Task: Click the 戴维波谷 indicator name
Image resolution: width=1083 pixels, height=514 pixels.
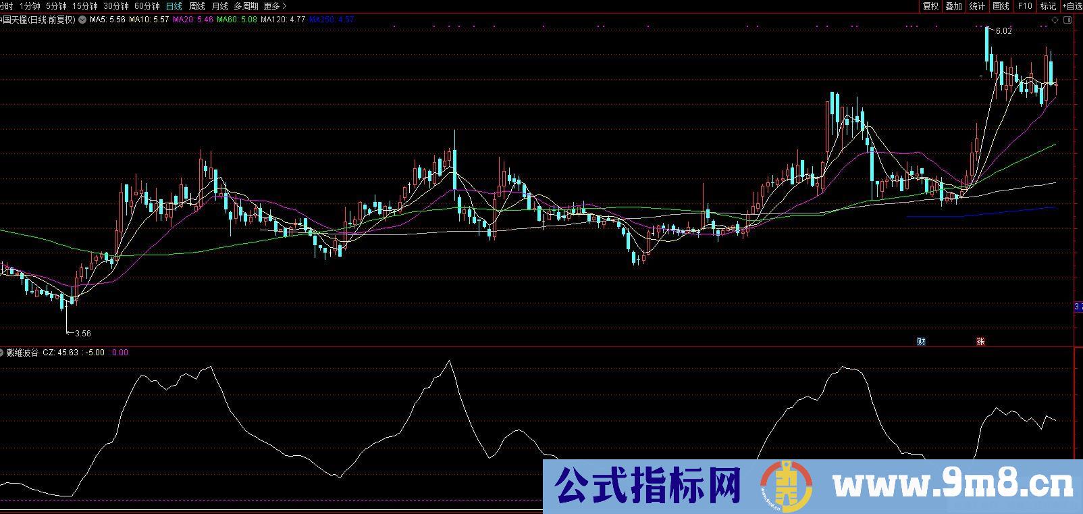Action: coord(23,353)
